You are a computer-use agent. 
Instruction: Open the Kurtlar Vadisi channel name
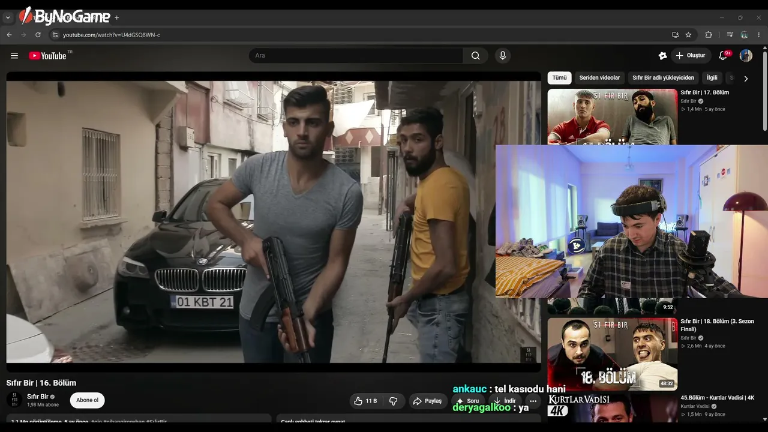click(x=695, y=406)
